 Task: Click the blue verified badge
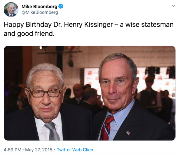[x=61, y=6]
